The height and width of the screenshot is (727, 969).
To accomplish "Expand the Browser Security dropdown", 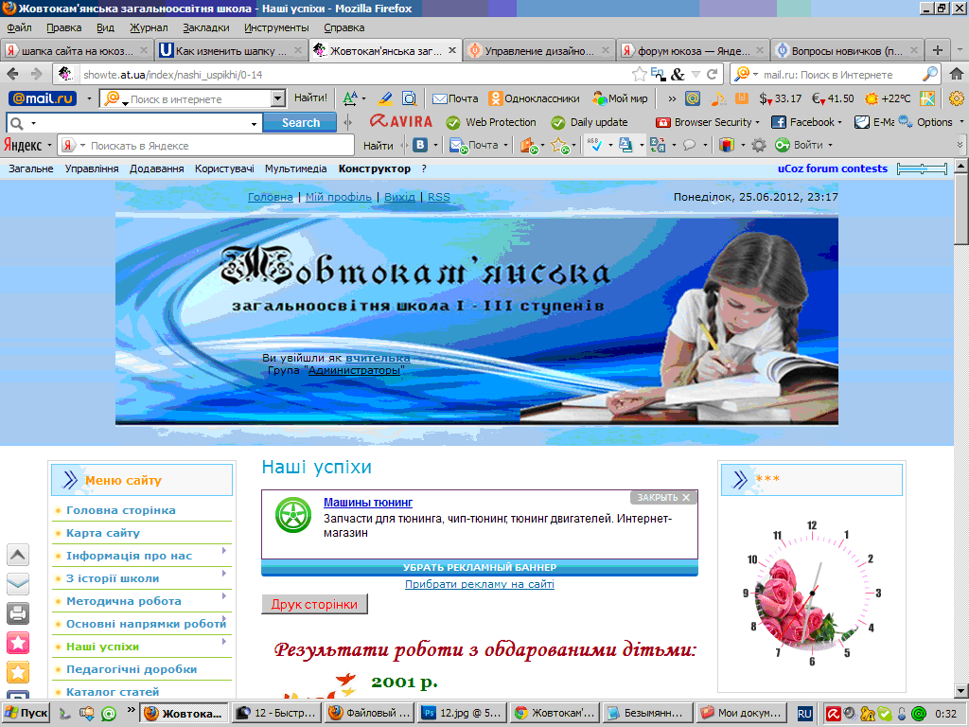I will [x=757, y=122].
